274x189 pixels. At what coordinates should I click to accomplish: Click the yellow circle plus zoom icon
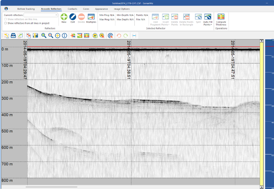click(58, 36)
